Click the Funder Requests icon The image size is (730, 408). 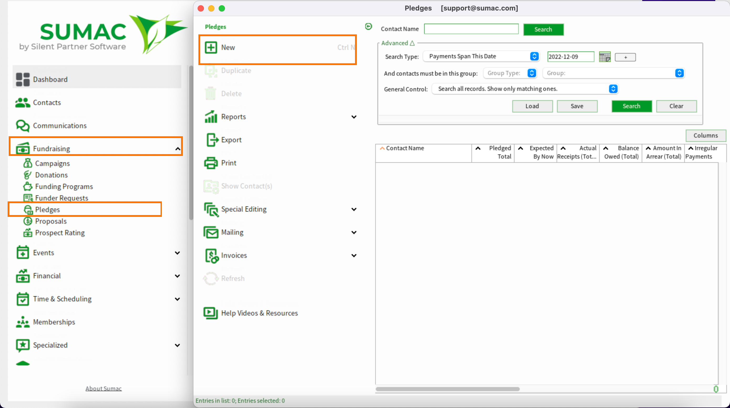click(28, 198)
